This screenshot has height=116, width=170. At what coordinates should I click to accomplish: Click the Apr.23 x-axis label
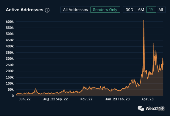point(148,99)
